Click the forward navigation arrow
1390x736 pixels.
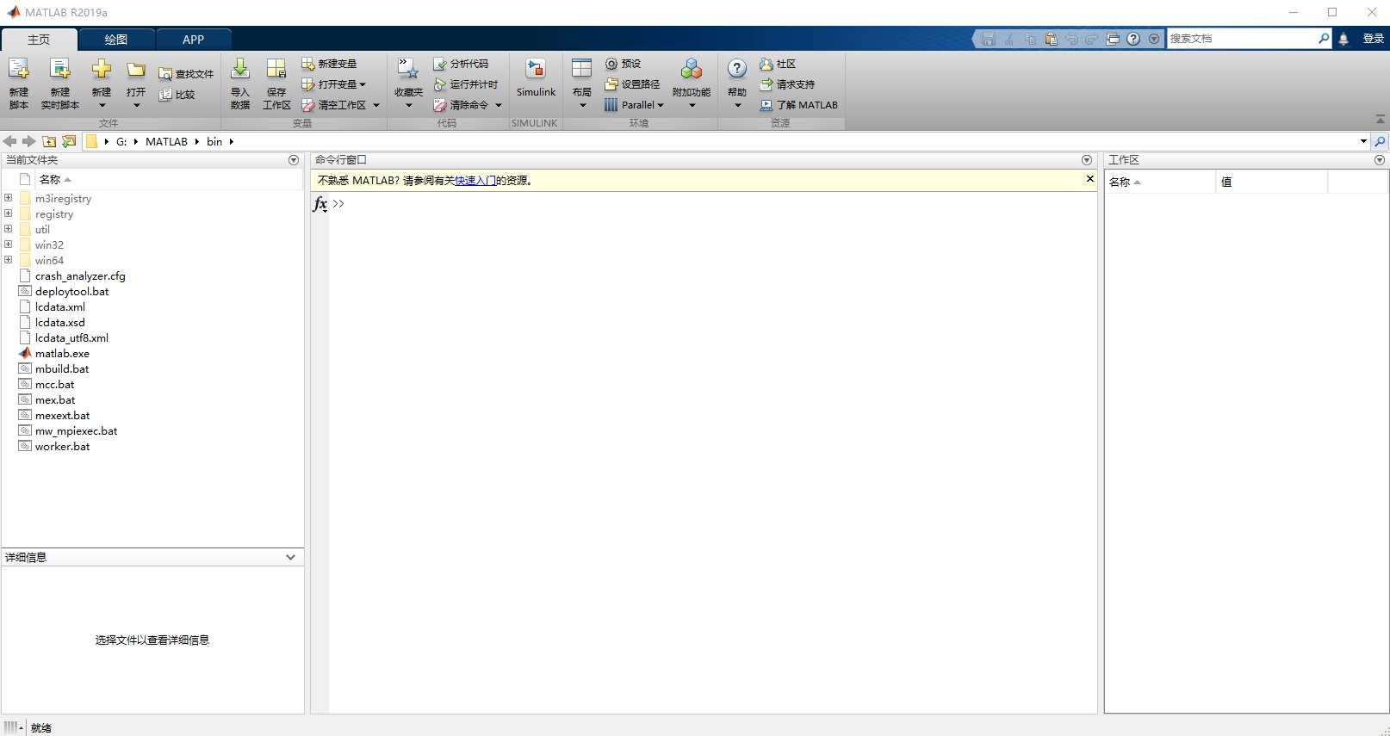pyautogui.click(x=29, y=141)
